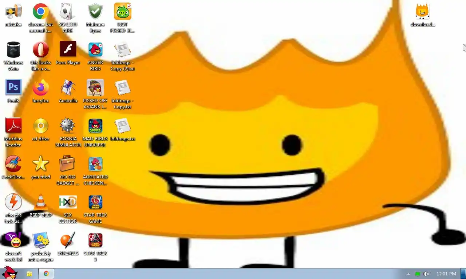Click the 'probably not a rogue' monitor icon
Viewport: 466px width, 279px height.
point(41,247)
